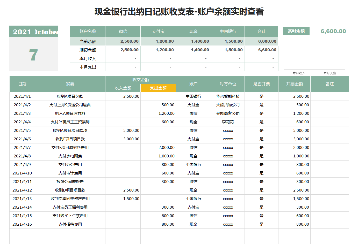Select invoice amount 1,500.00 on 2021/4/13
The image size is (351, 244).
pyautogui.click(x=294, y=199)
